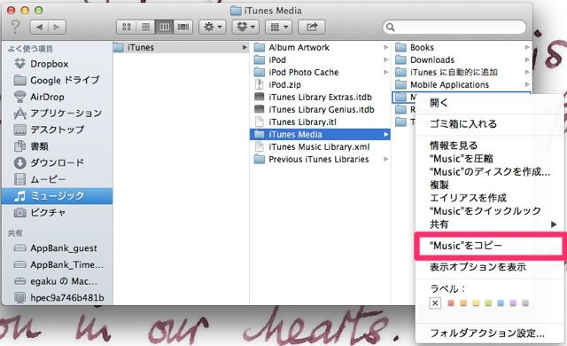
Task: Select the iPod.zip file
Action: [320, 84]
